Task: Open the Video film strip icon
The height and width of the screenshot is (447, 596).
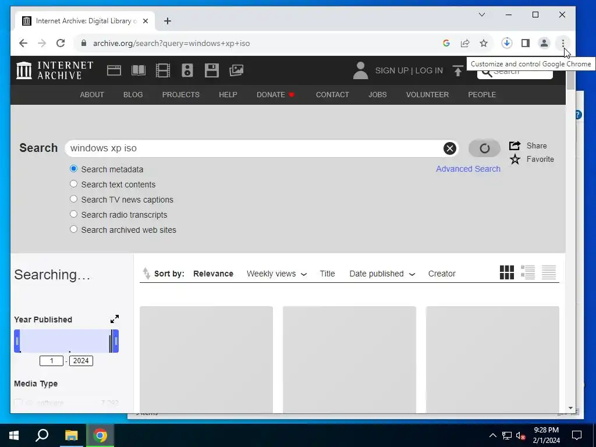Action: click(163, 70)
